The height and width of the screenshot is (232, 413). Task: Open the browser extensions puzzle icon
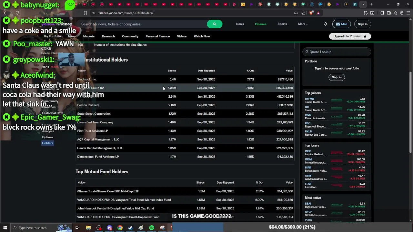(366, 13)
